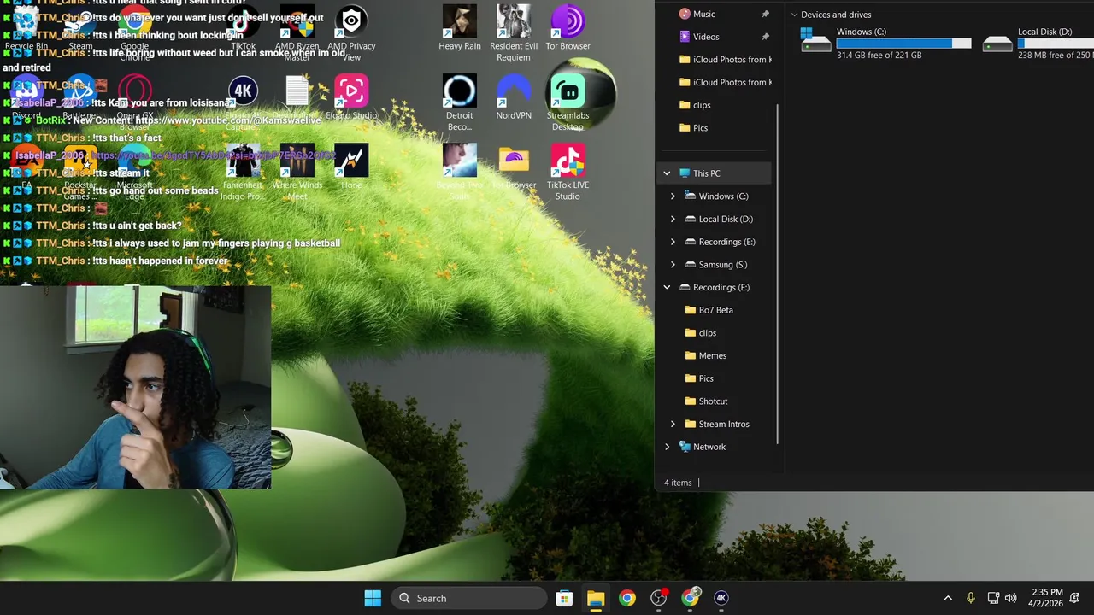Image resolution: width=1094 pixels, height=615 pixels.
Task: Collapse the expanded Recordings (E:) root node
Action: [x=667, y=287]
